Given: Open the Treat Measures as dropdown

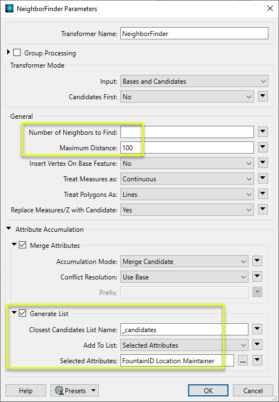Looking at the screenshot, I should 187,179.
